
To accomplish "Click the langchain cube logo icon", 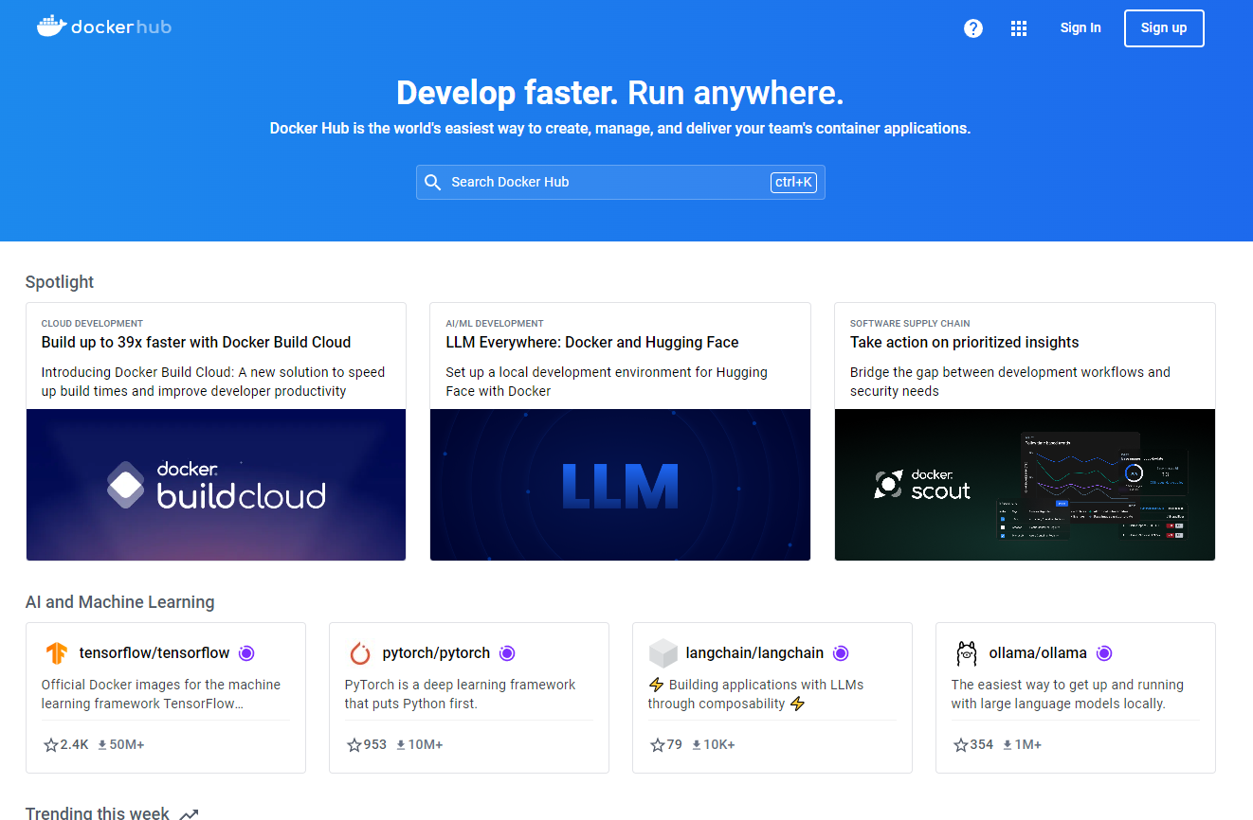I will [x=663, y=653].
